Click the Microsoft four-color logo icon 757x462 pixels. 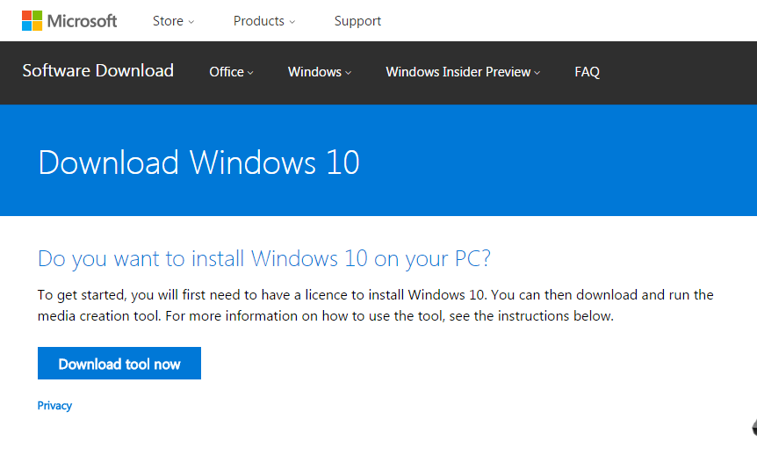[32, 21]
